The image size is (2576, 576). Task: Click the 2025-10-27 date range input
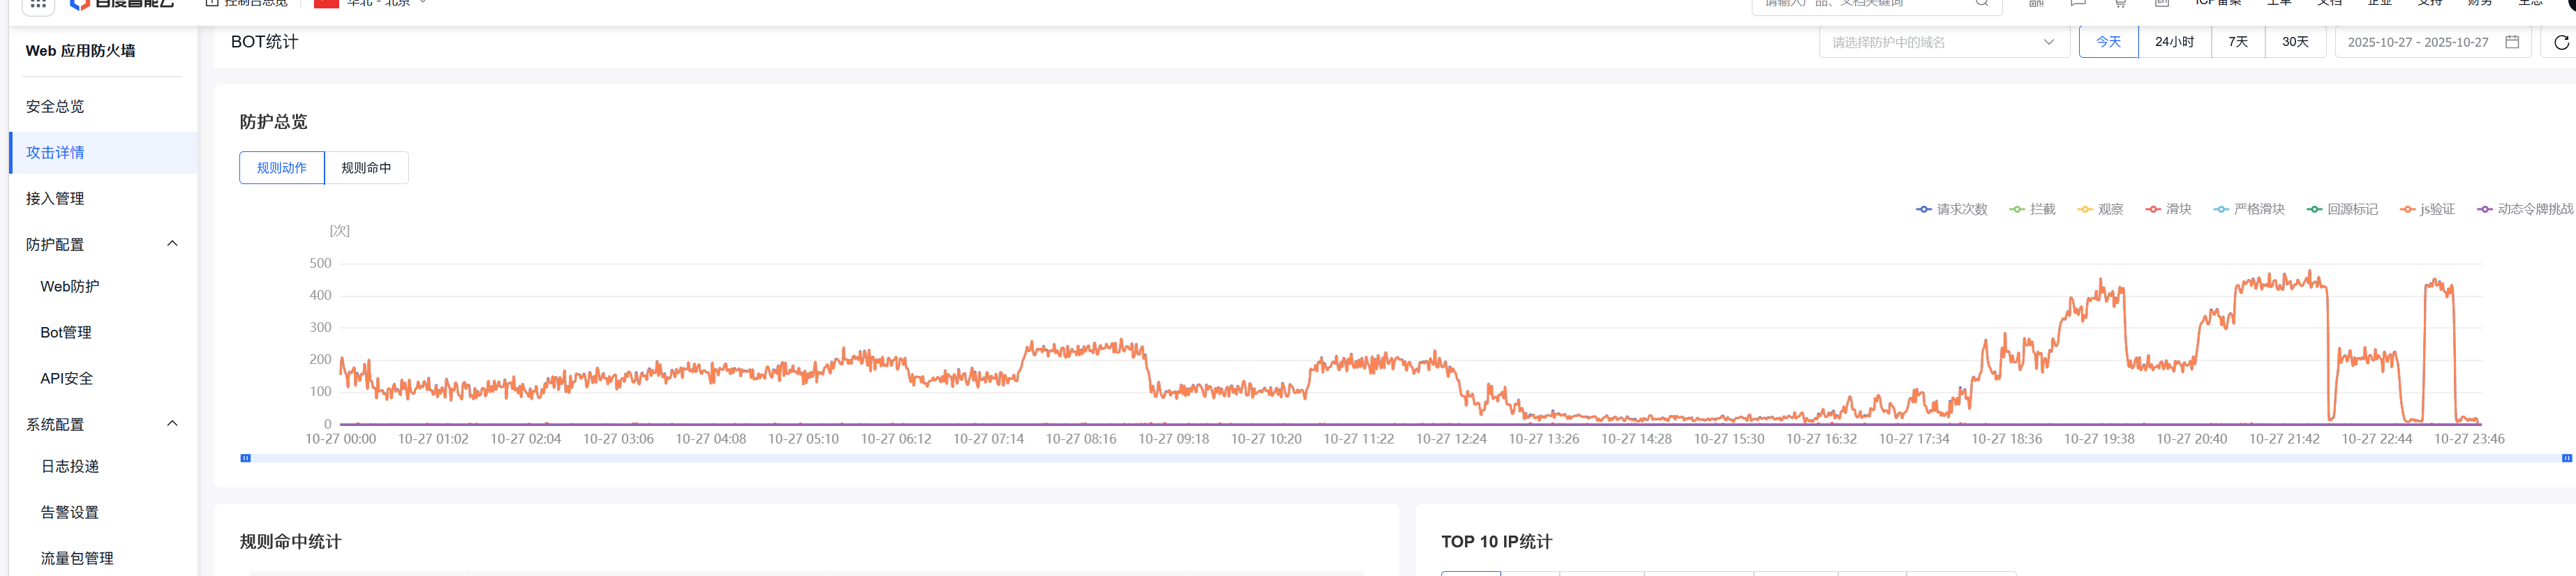pos(2417,42)
